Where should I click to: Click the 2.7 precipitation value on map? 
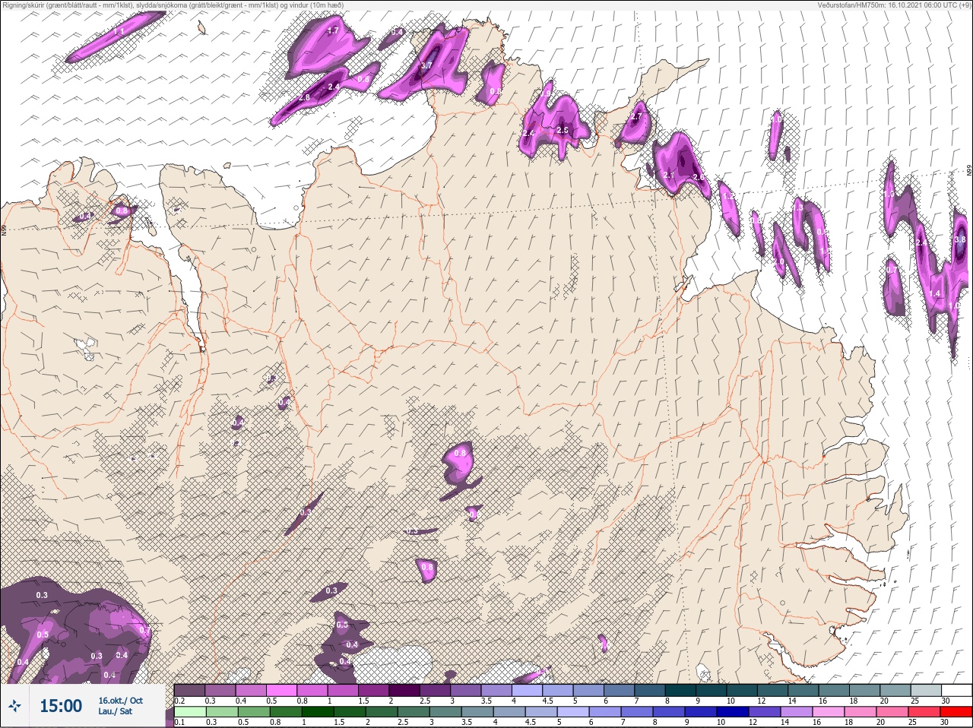tap(638, 117)
